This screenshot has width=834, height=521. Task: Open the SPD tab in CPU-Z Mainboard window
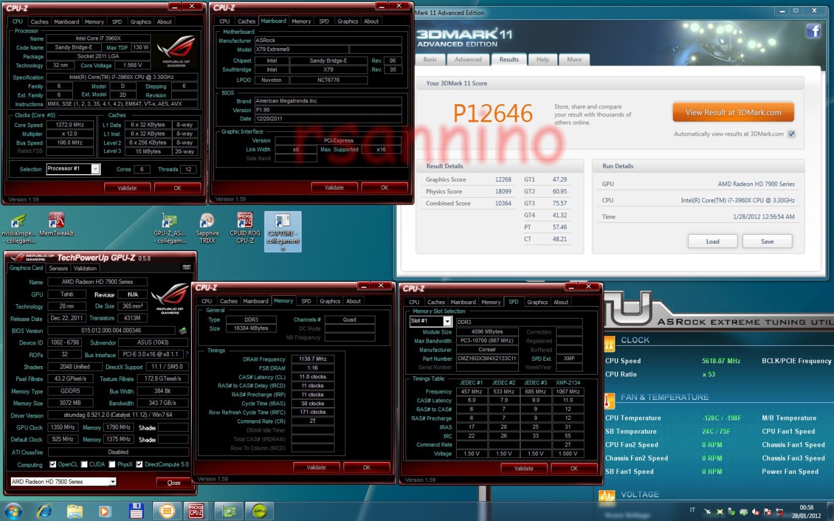[324, 21]
